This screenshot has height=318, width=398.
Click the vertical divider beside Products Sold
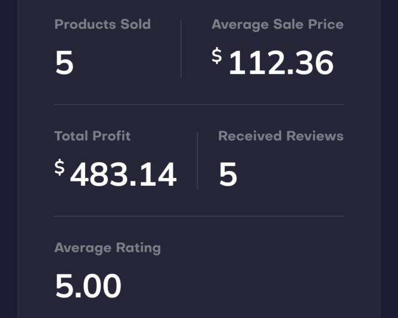coord(181,49)
